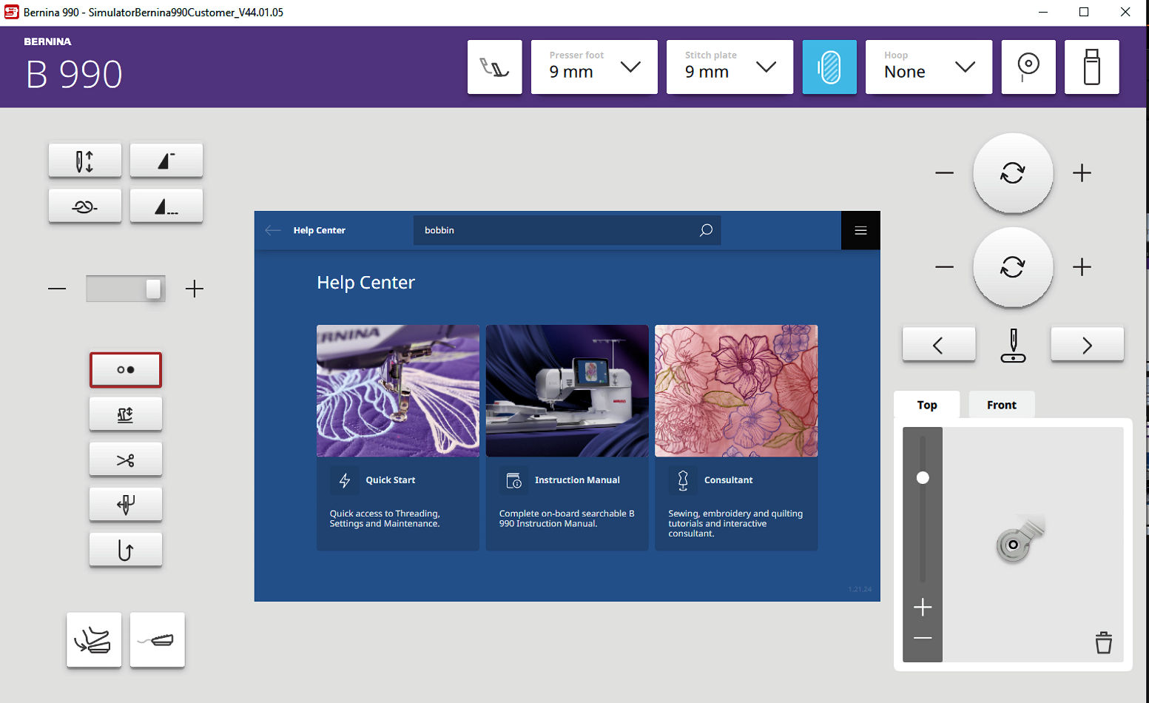Open the Stitch plate 9 mm dropdown
The height and width of the screenshot is (703, 1149).
(x=730, y=67)
